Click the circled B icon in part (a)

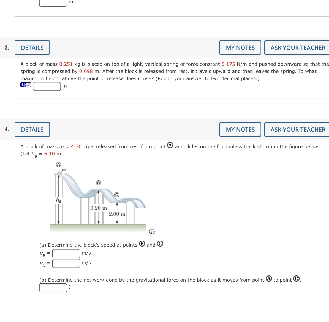[142, 244]
